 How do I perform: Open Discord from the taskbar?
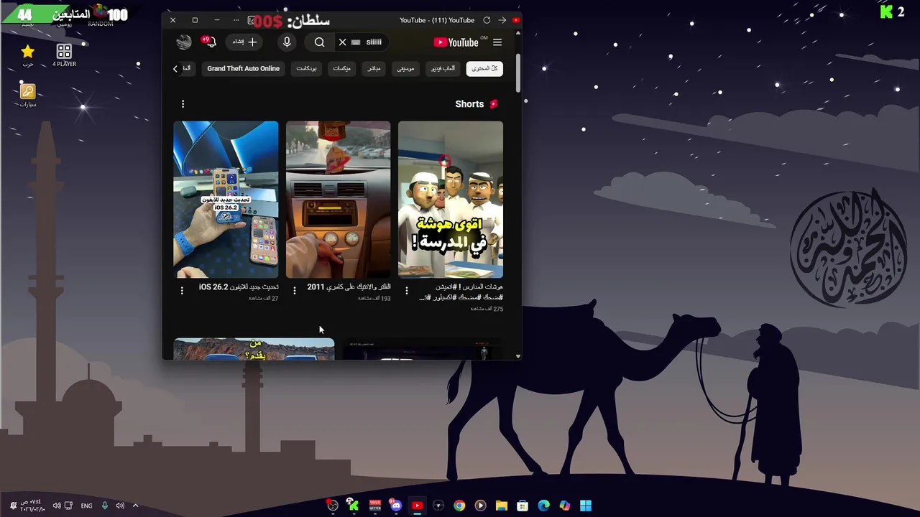pos(395,506)
